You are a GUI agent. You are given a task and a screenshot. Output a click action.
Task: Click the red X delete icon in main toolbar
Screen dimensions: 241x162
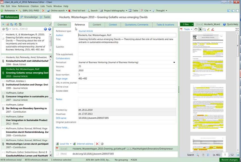point(43,10)
